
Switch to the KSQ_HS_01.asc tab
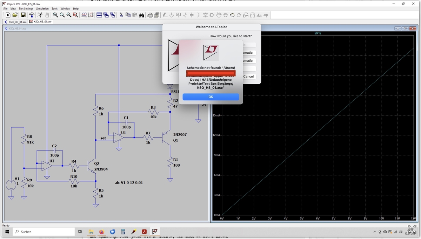[x=15, y=22]
